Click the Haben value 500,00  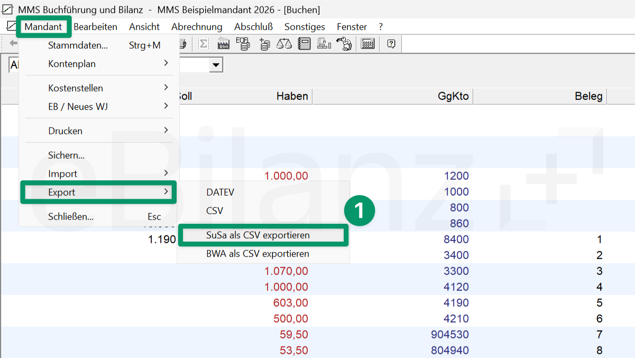click(x=290, y=319)
